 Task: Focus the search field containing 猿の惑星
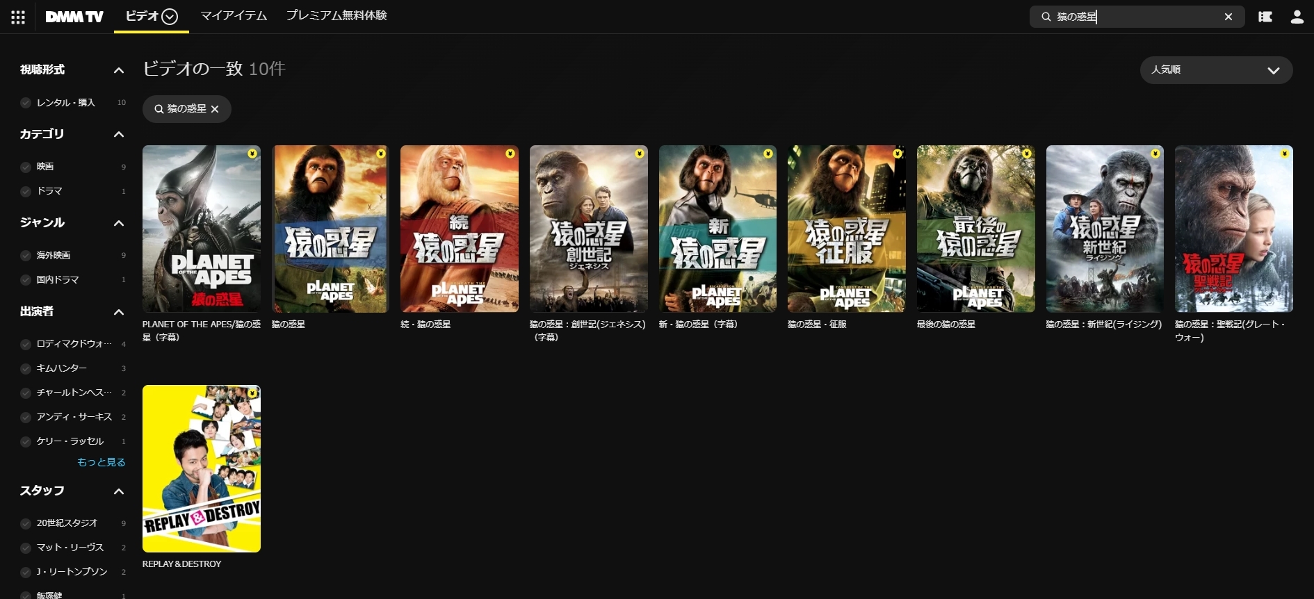coord(1136,17)
